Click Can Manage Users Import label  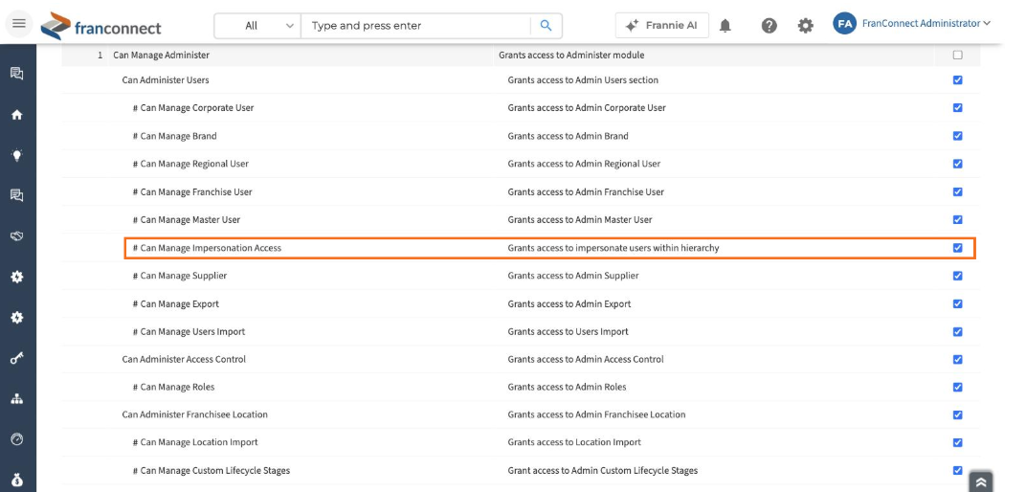190,332
